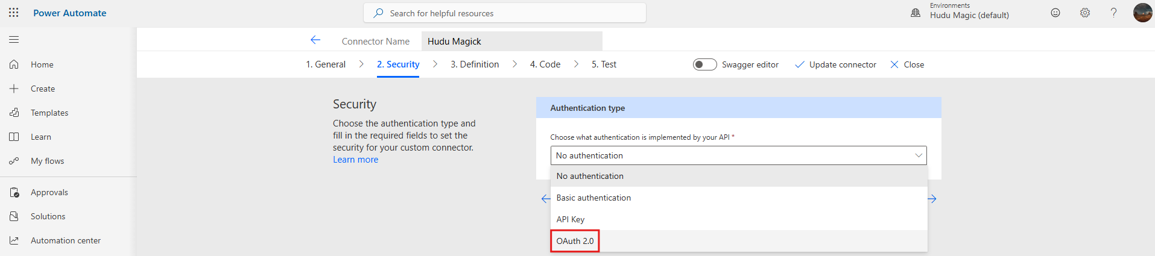Click the previous step left arrow
1155x256 pixels.
click(545, 199)
